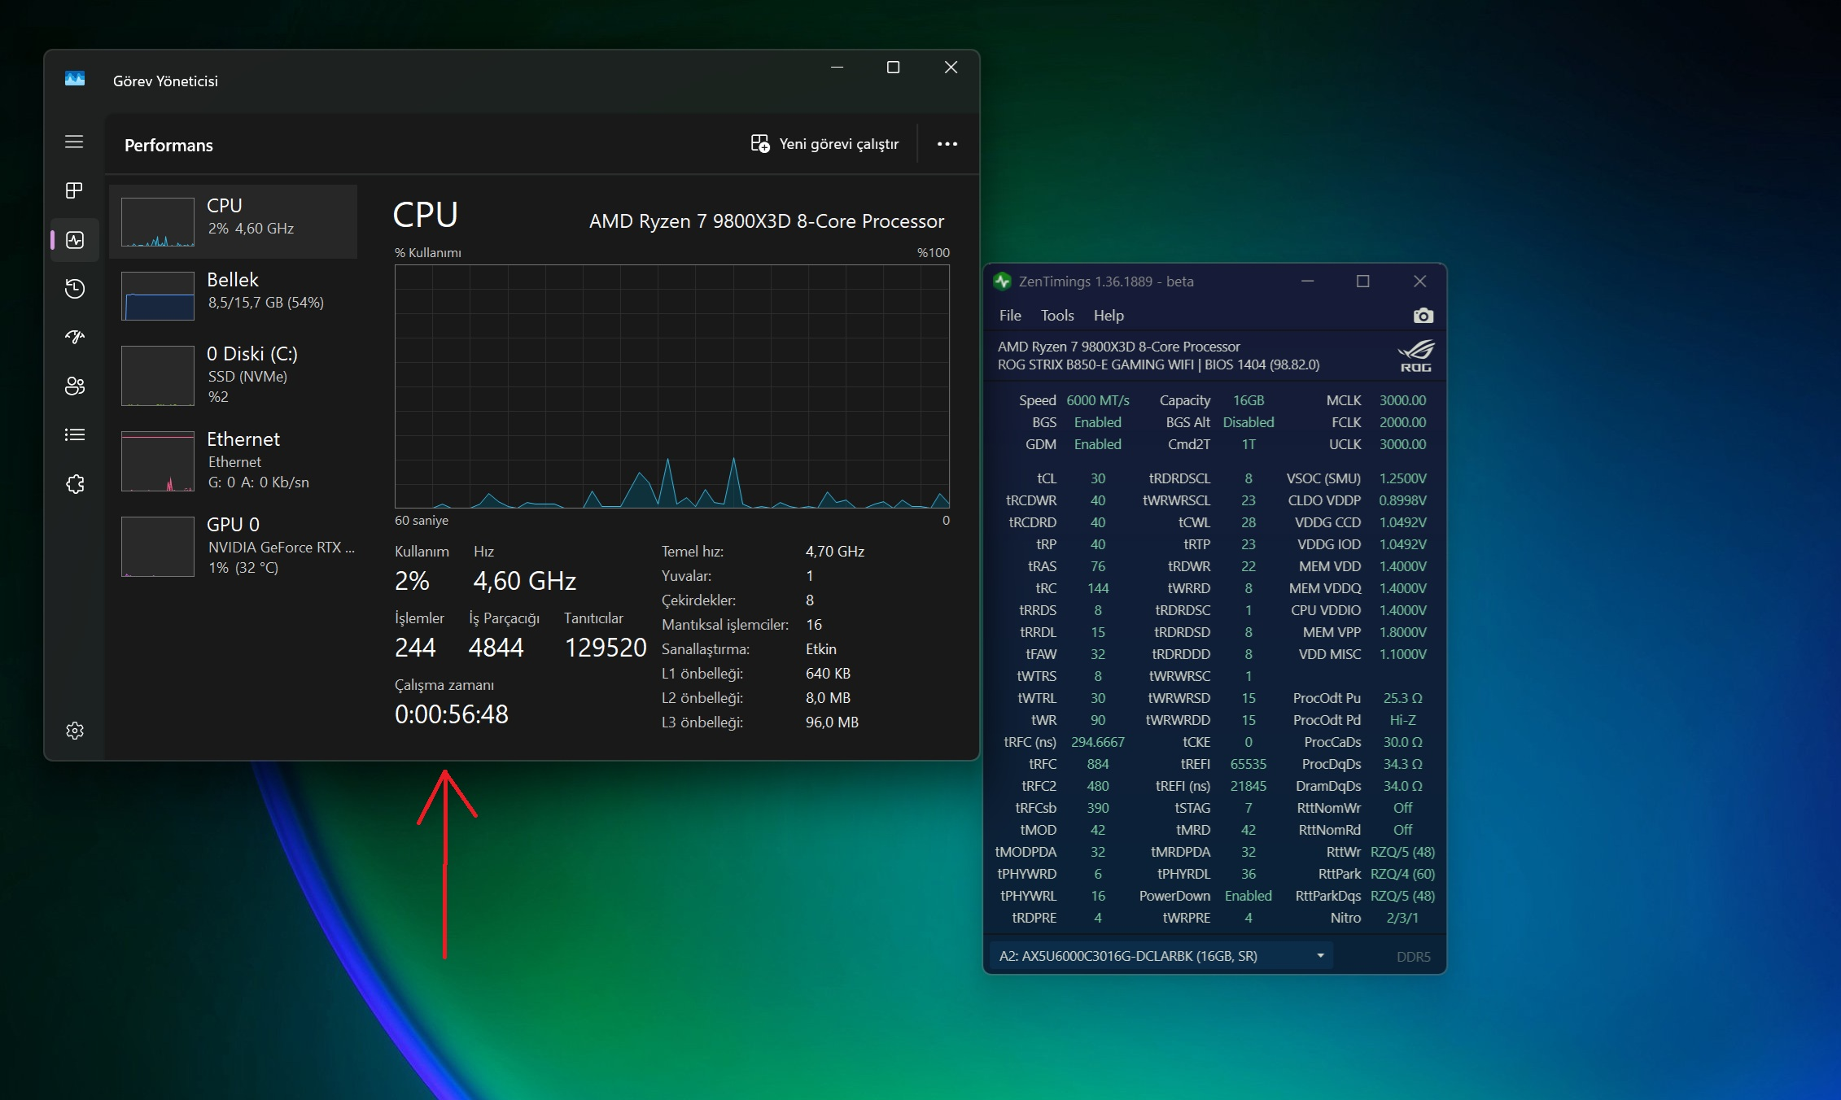Take a screenshot with ZenTimings camera icon

[x=1423, y=316]
